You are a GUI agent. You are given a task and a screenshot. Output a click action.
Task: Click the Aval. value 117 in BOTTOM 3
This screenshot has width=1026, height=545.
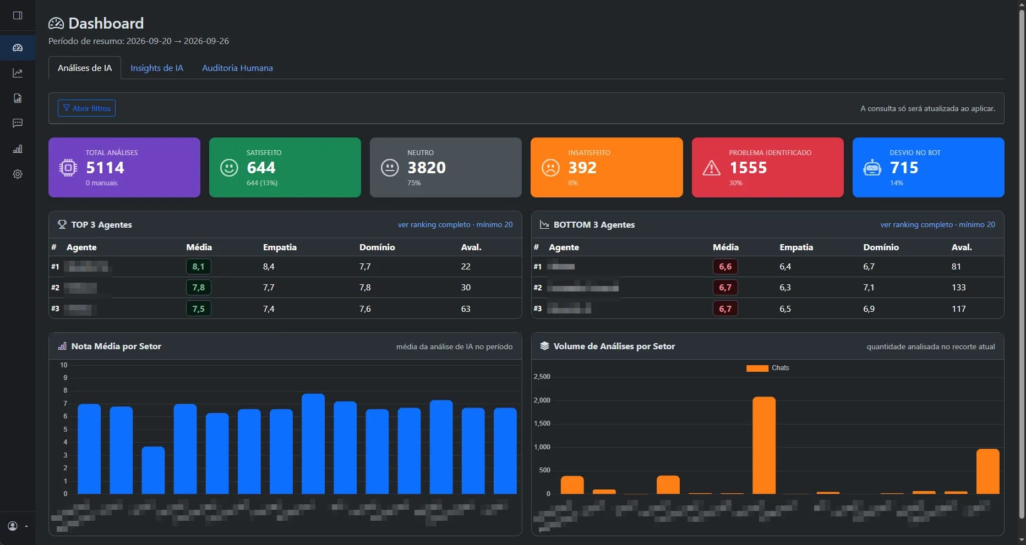click(958, 309)
